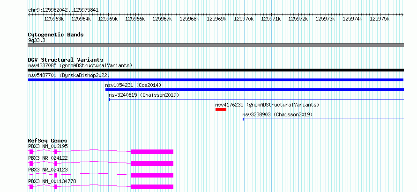Click the 125964k ruler tick label
The height and width of the screenshot is (192, 417).
[82, 19]
